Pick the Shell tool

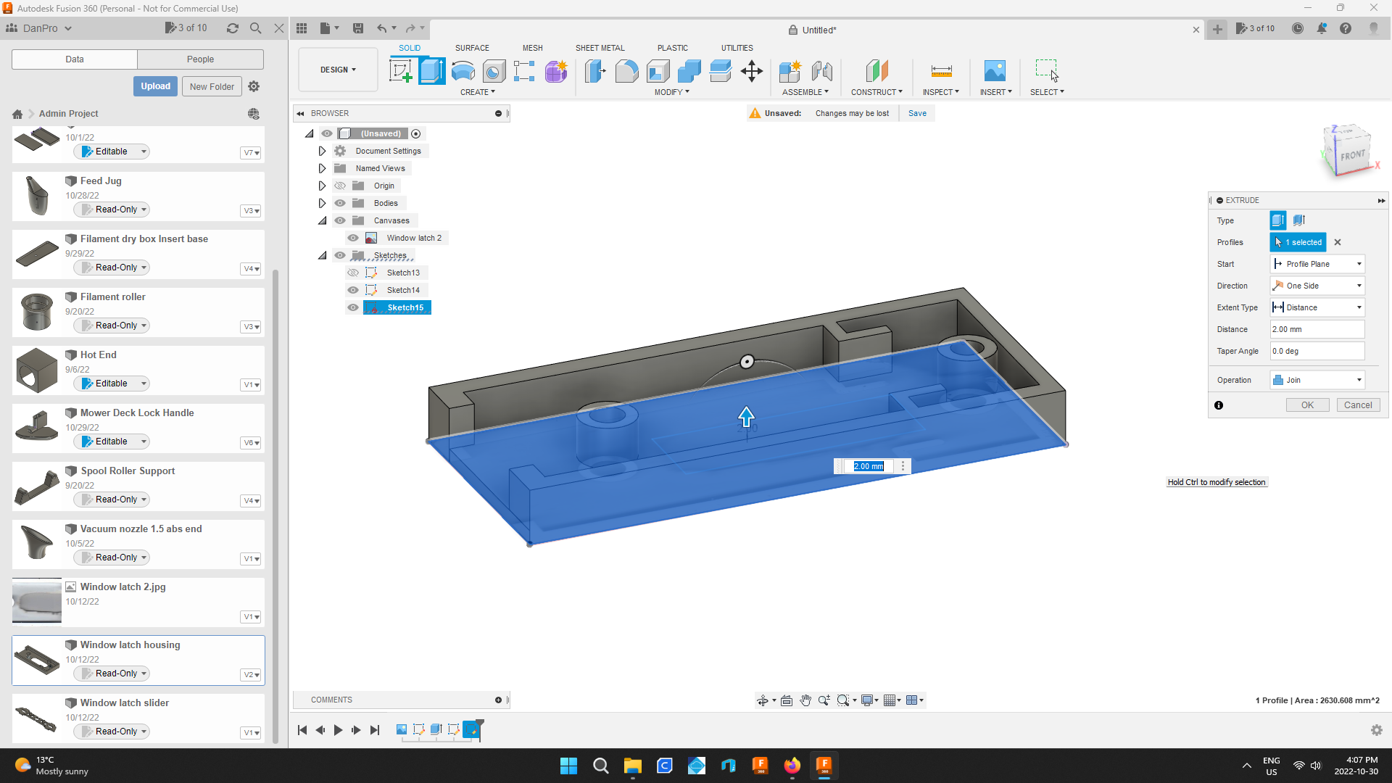click(658, 71)
